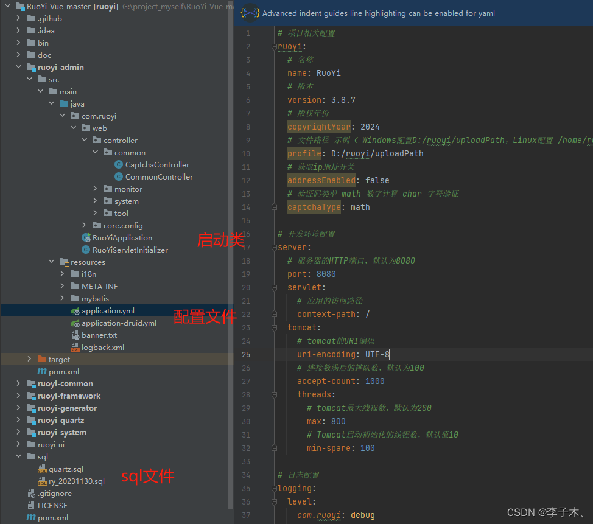Image resolution: width=593 pixels, height=524 pixels.
Task: Click the Maven icon of ruoyi-admin pom.xml
Action: tap(42, 371)
